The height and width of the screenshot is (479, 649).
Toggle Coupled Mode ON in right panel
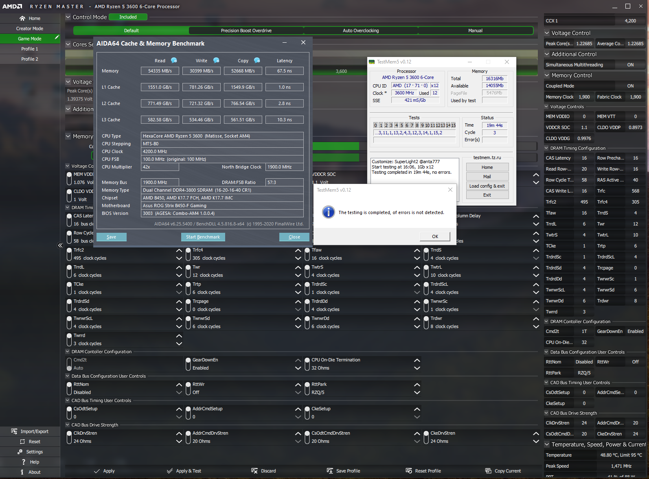630,86
